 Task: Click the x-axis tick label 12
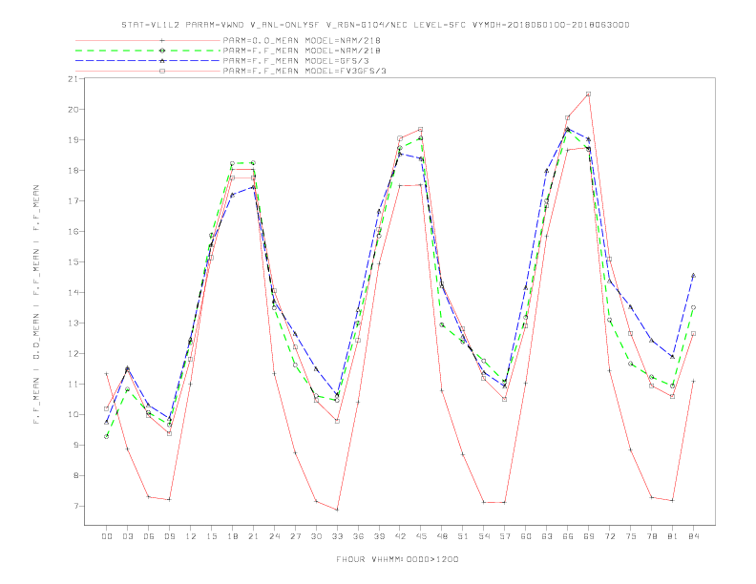pyautogui.click(x=191, y=536)
